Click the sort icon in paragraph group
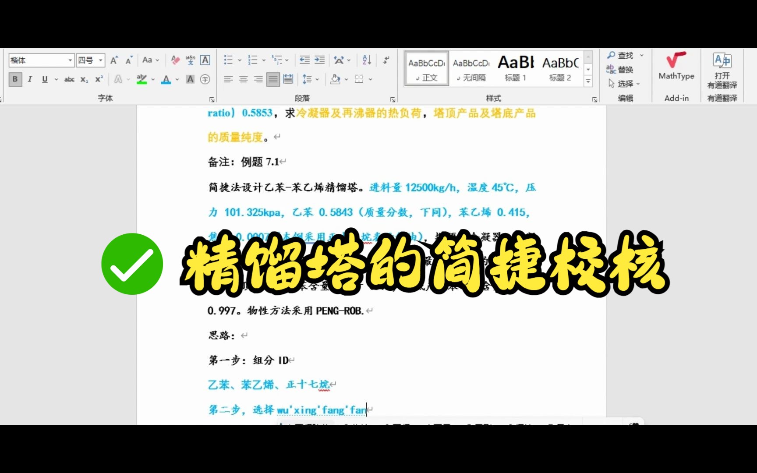This screenshot has height=473, width=757. pyautogui.click(x=366, y=60)
